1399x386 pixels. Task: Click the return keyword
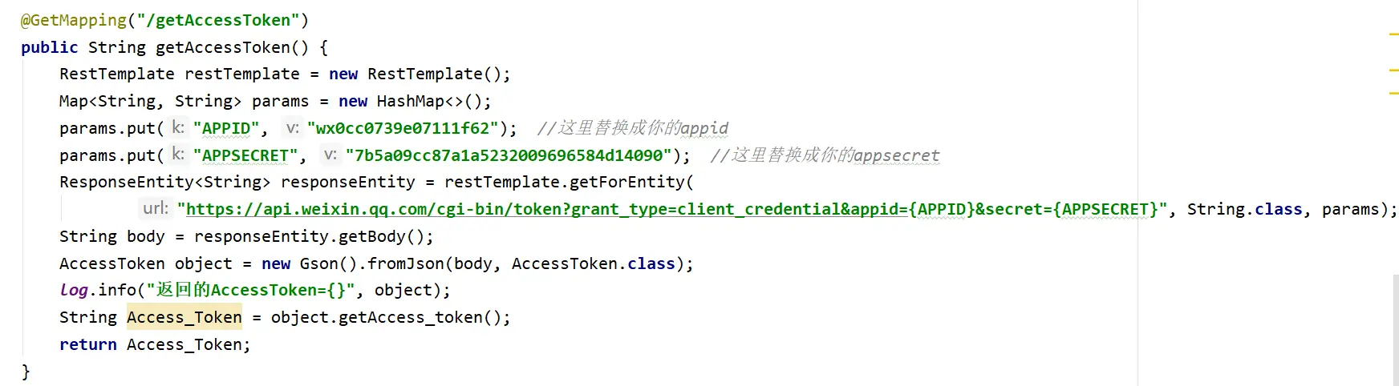pos(88,344)
